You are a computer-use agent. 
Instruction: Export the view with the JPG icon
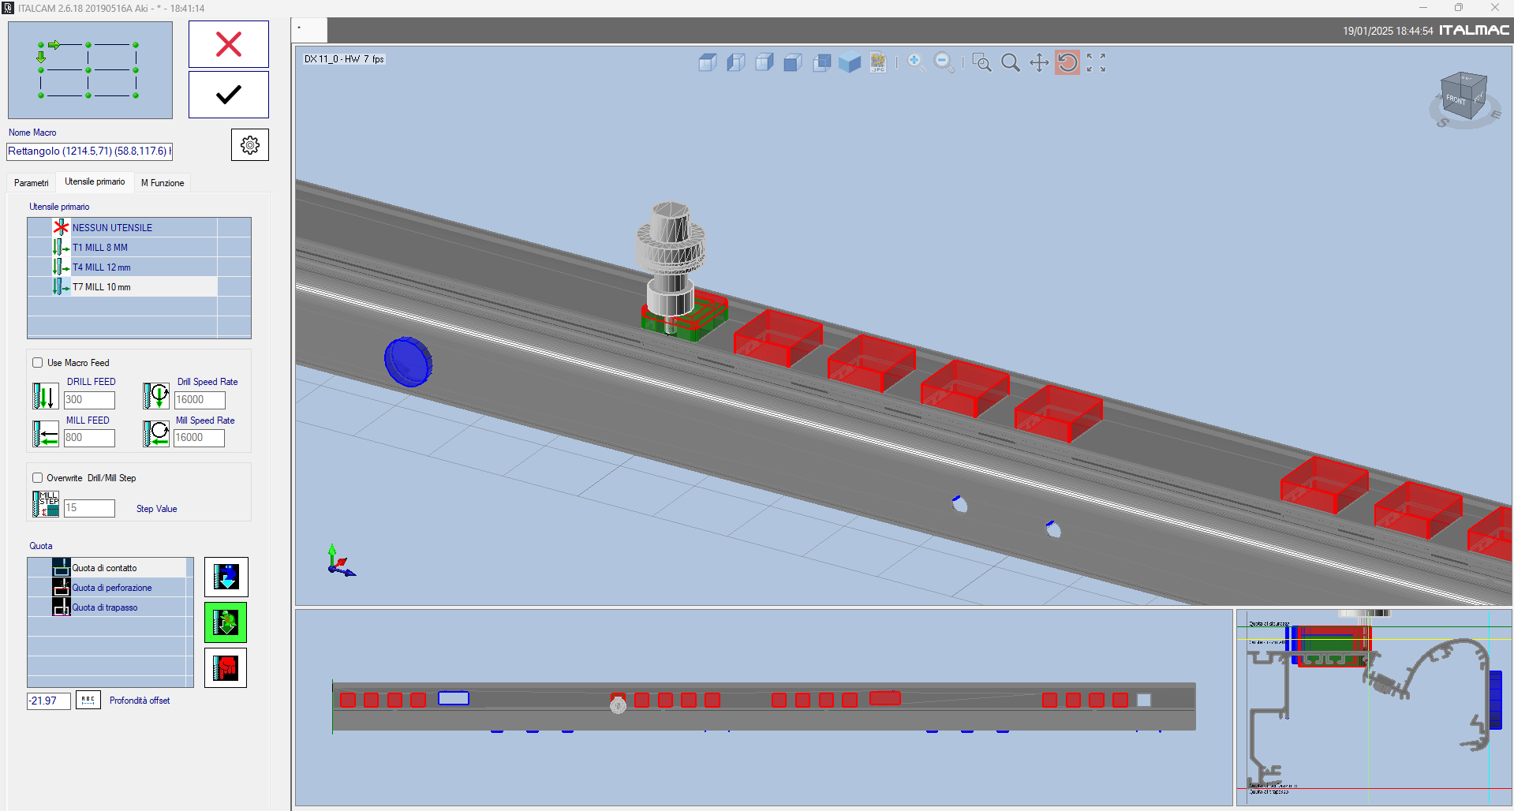coord(878,62)
